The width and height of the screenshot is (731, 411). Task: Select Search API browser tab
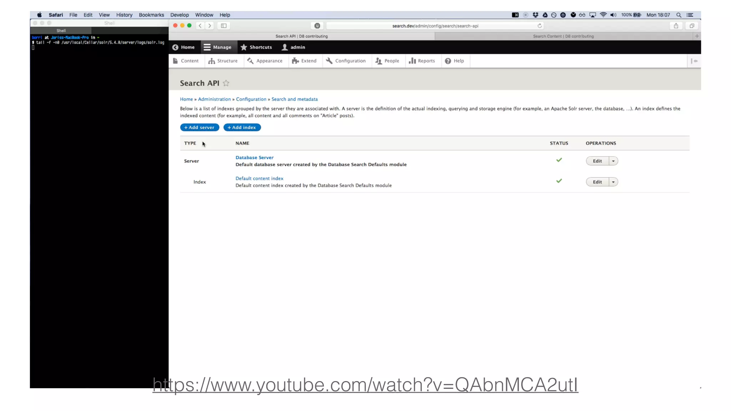[302, 36]
